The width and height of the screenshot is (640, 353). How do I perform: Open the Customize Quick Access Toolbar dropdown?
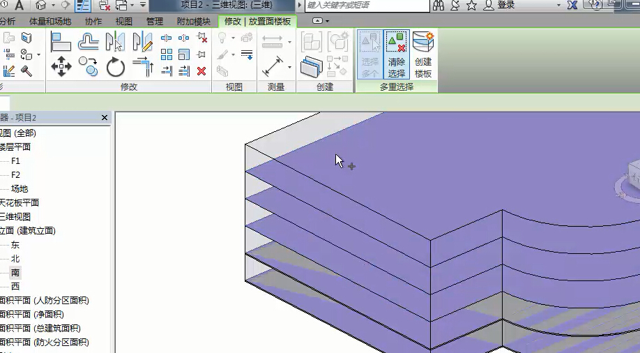pos(142,6)
